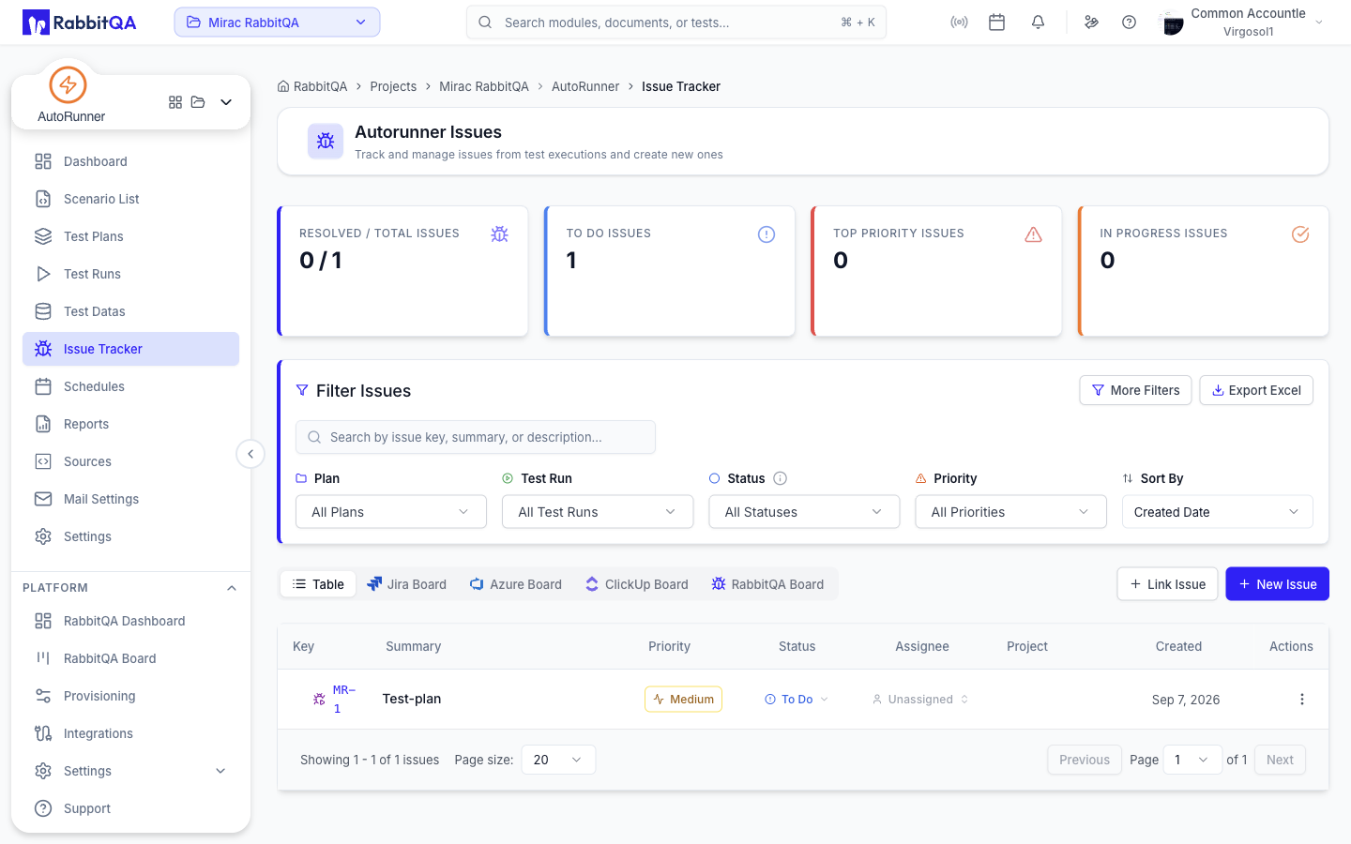The height and width of the screenshot is (844, 1351).
Task: Open notifications bell
Action: point(1038,23)
